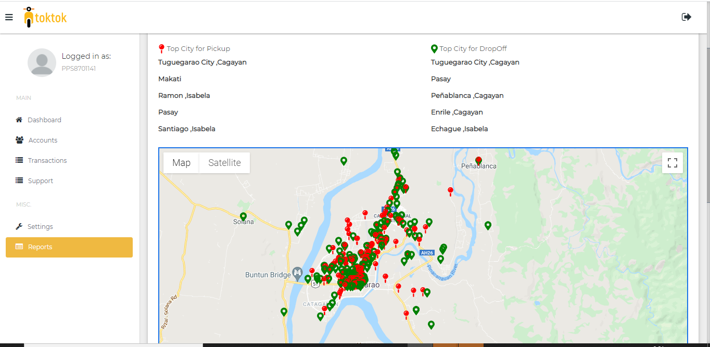The width and height of the screenshot is (710, 347).
Task: Click the Accounts people icon
Action: click(x=20, y=140)
